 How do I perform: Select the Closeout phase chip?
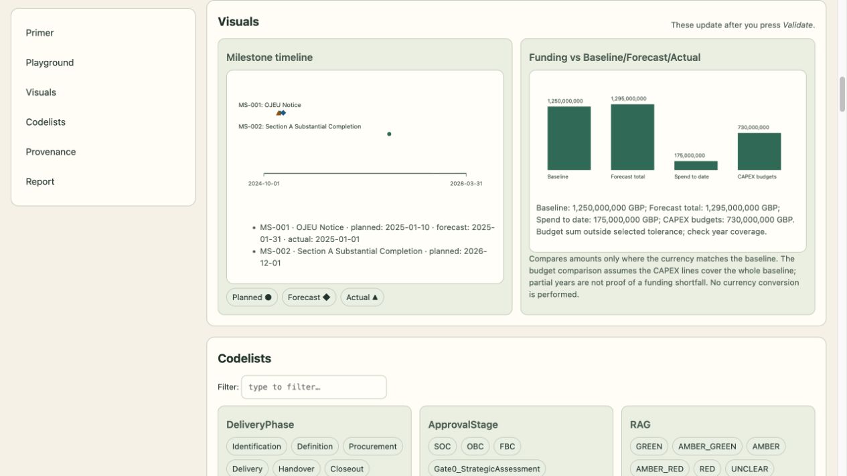click(x=347, y=469)
